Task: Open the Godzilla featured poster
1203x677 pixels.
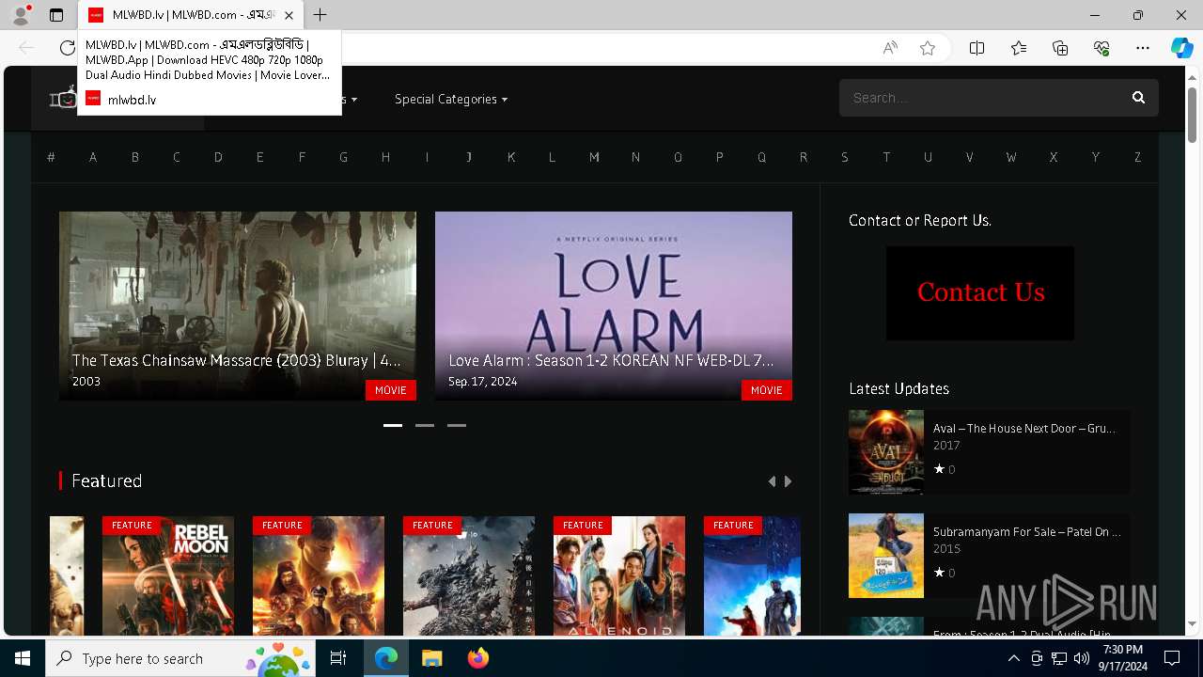Action: click(469, 575)
